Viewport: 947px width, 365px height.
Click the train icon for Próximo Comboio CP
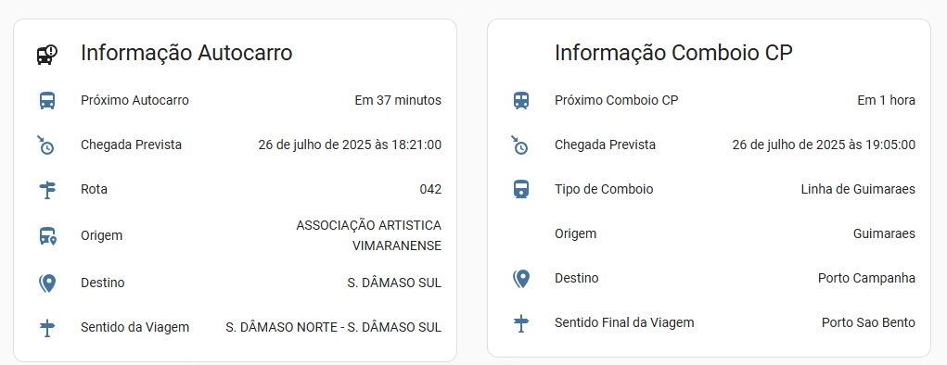coord(521,100)
